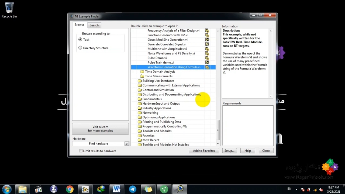Click the Networking folder icon

tap(139, 113)
